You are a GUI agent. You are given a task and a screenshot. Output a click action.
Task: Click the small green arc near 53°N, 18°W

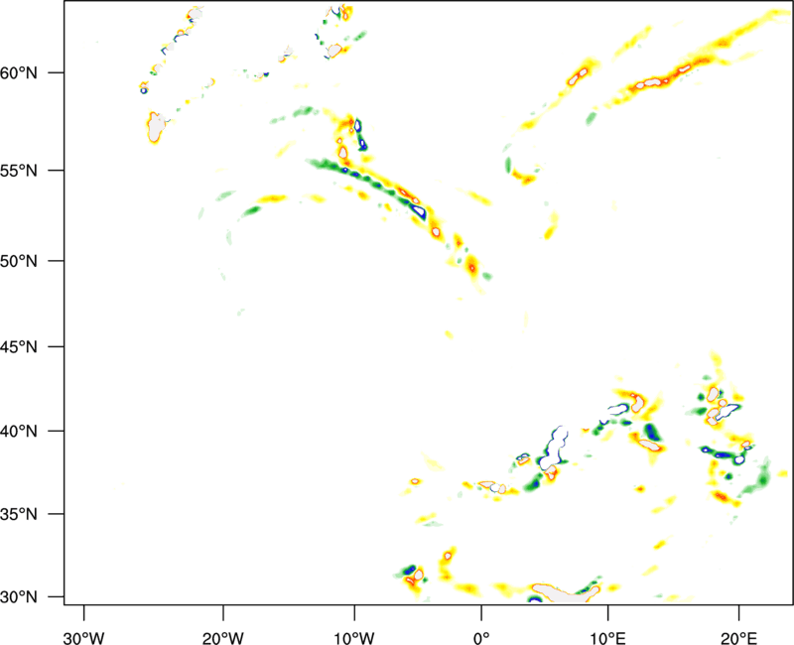click(250, 209)
